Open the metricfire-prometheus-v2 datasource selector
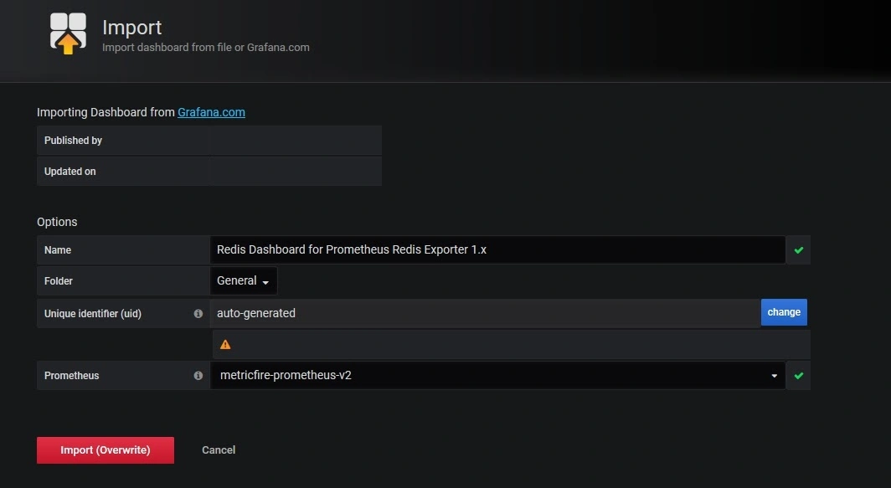 point(497,375)
